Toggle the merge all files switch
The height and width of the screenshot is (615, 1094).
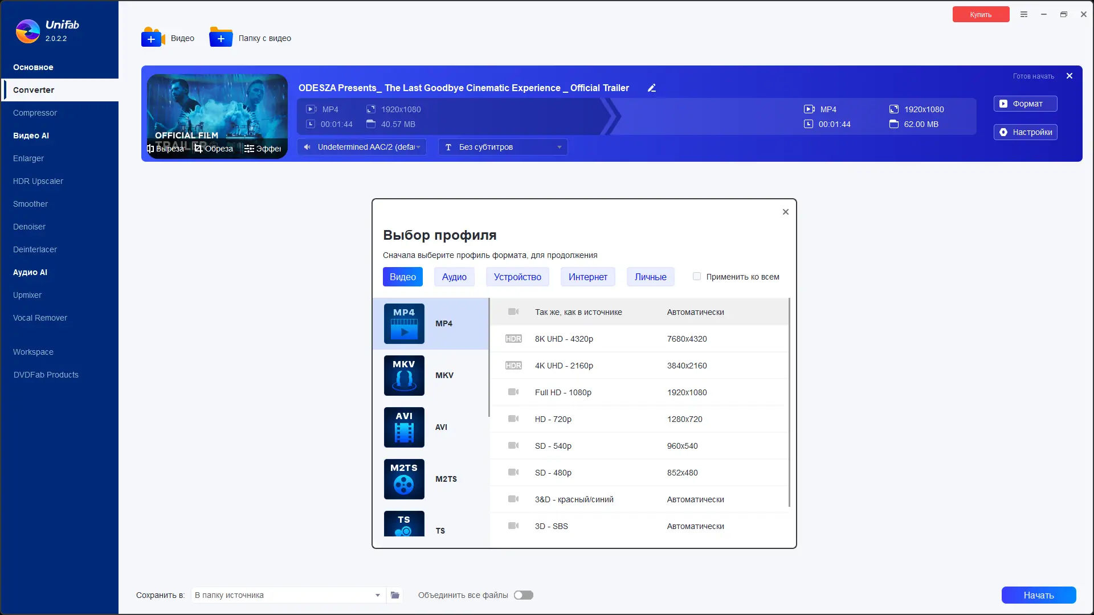pos(523,595)
